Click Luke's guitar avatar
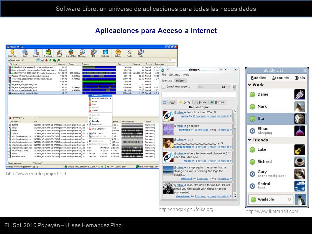 coord(300,150)
